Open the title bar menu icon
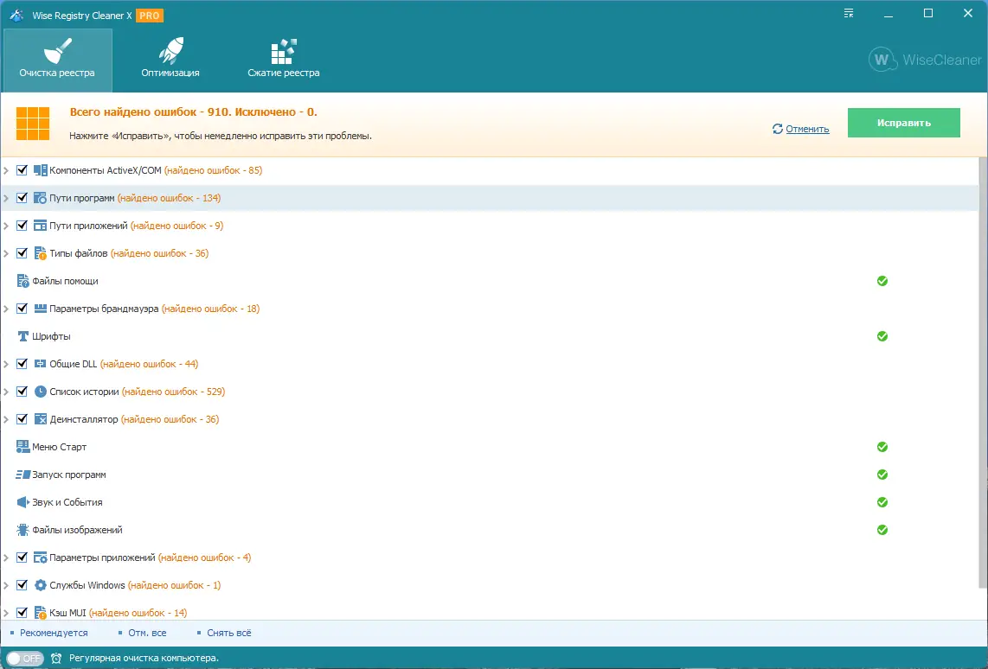This screenshot has width=988, height=669. [849, 13]
